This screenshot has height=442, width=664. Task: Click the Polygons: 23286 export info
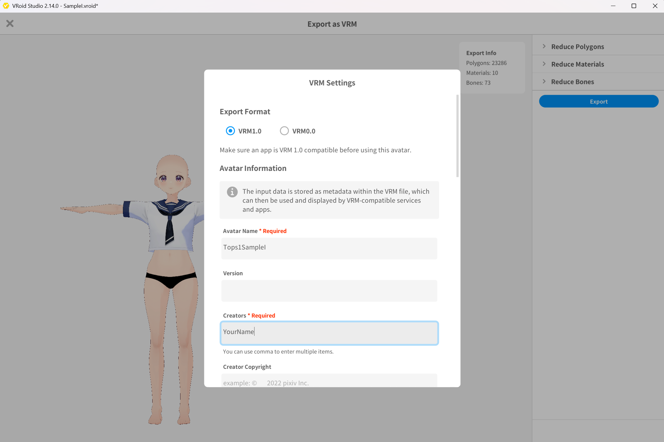point(486,63)
